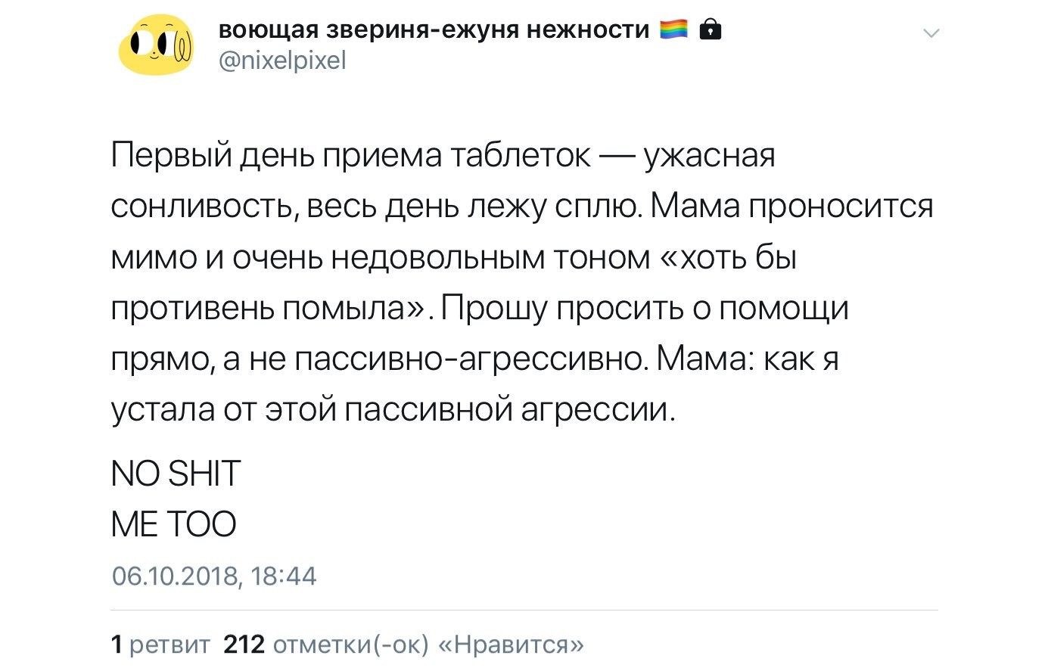Click the word «Нравится» in the stats row

point(512,645)
